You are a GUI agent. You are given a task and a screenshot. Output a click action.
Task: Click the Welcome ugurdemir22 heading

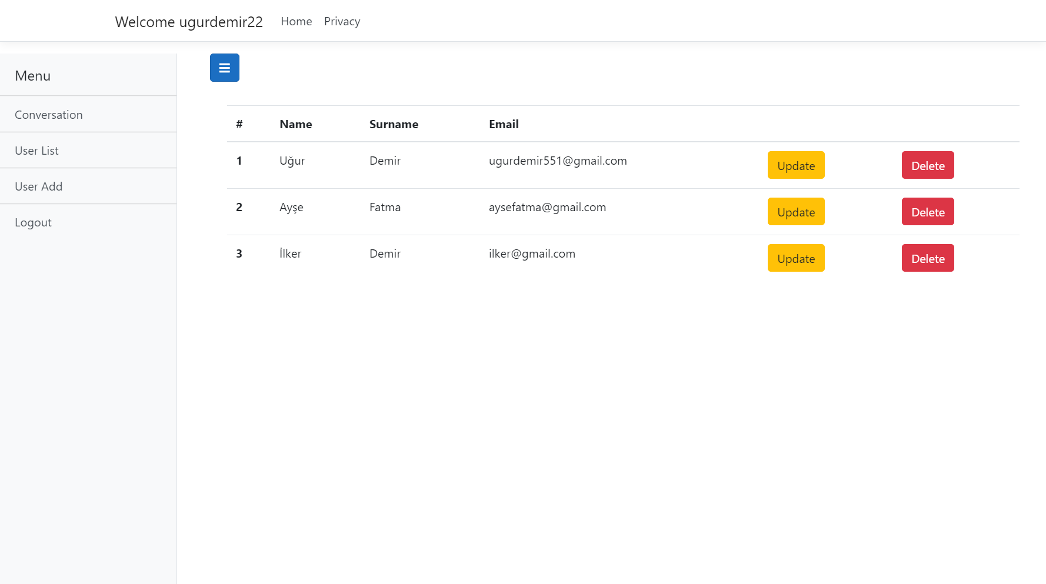tap(189, 22)
